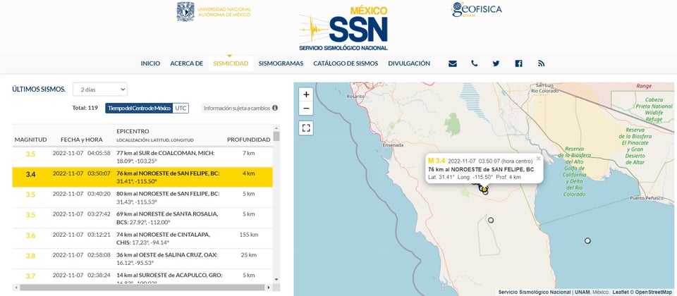This screenshot has height=296, width=677.
Task: Open CATÁLOGO DE SISMOS menu
Action: (346, 63)
